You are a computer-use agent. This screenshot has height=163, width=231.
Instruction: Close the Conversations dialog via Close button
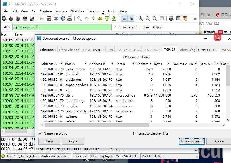pyautogui.click(x=219, y=141)
